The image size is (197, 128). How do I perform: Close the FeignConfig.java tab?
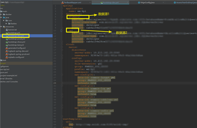[163, 3]
